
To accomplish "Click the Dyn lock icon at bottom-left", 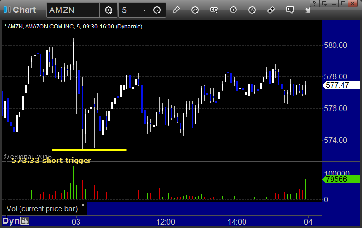I will (x=25, y=221).
